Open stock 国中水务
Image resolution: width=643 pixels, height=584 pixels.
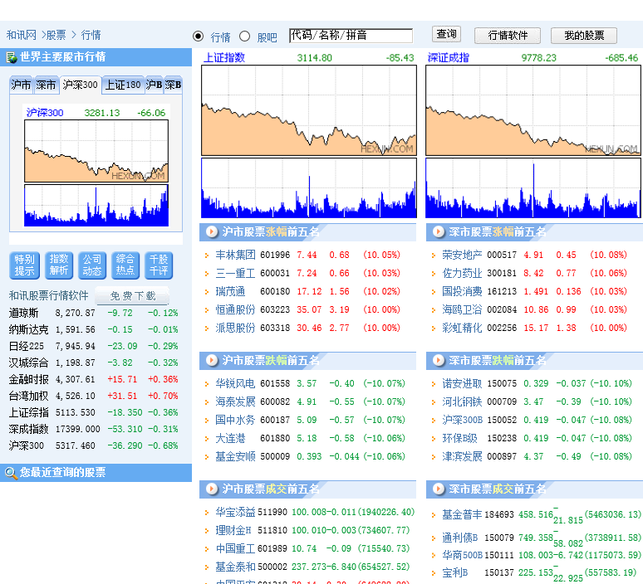pyautogui.click(x=235, y=420)
